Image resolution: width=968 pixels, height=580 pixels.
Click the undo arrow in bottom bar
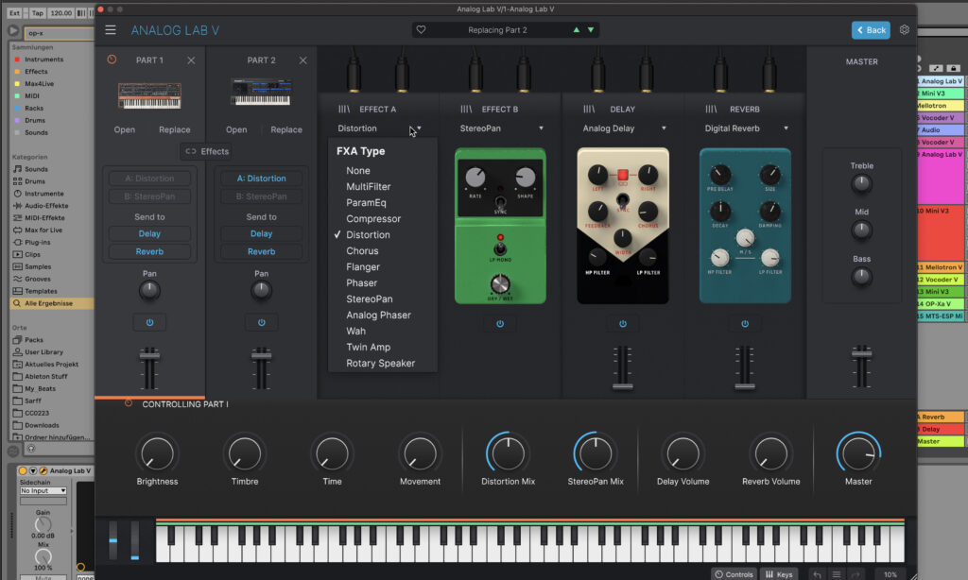click(817, 574)
